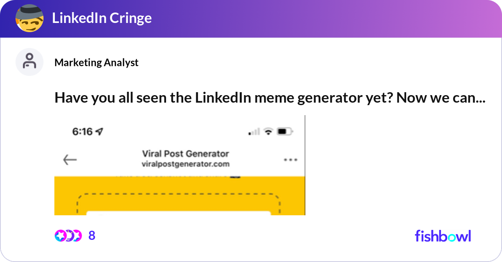Click the 8 reaction count
502x262 pixels.
(x=93, y=236)
